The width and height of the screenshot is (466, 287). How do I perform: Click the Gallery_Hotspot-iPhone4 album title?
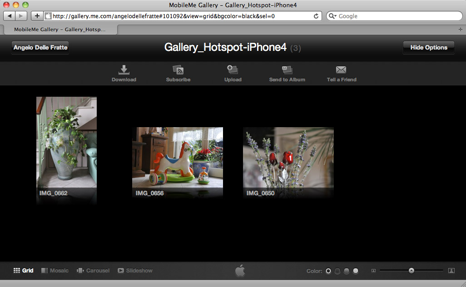click(x=225, y=47)
